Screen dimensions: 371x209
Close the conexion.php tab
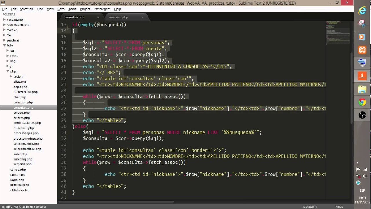pyautogui.click(x=142, y=17)
